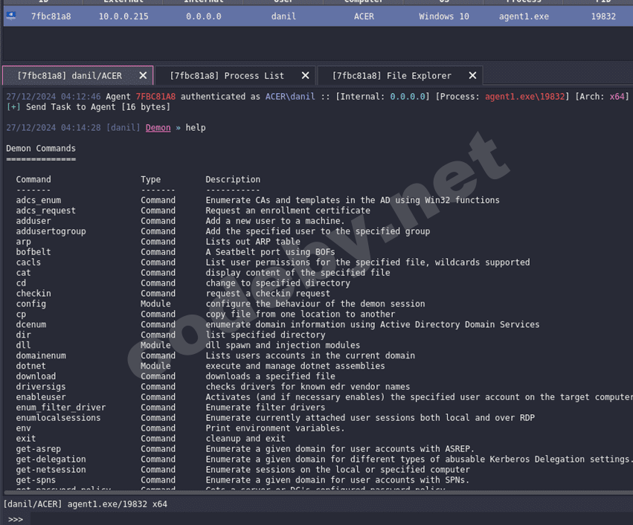Viewport: 633px width, 525px height.
Task: Click status line '[danil/ACER] agent1.exe/19832 x64'
Action: pos(86,504)
